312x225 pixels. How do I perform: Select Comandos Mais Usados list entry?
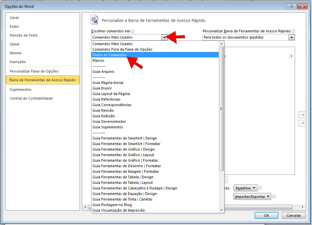155,44
